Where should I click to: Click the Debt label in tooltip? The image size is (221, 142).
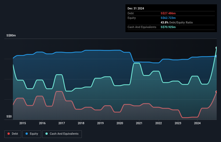(131, 13)
